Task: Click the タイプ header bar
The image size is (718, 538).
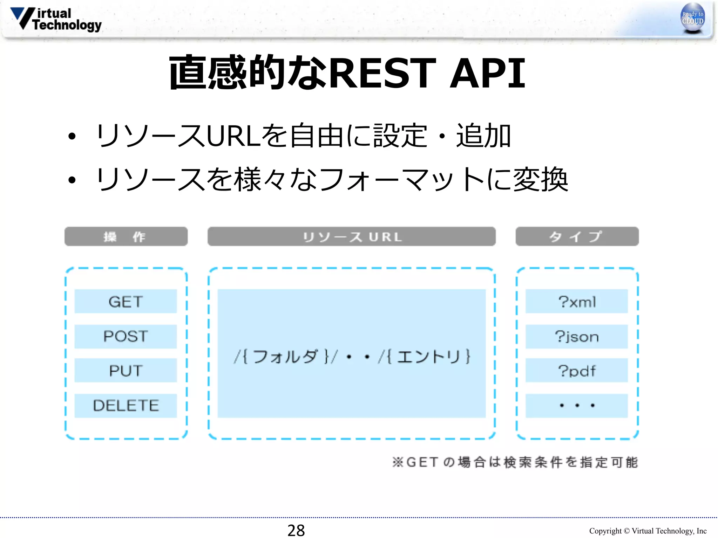Action: click(x=577, y=236)
